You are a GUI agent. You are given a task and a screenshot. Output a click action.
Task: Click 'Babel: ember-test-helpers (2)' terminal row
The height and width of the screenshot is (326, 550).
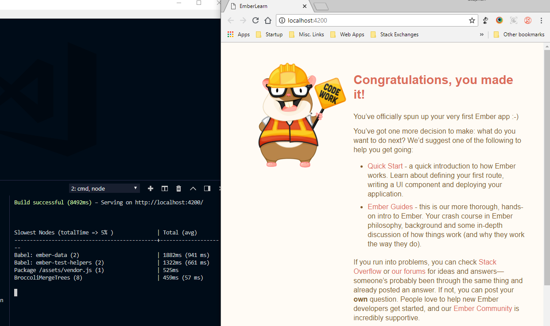pyautogui.click(x=59, y=263)
